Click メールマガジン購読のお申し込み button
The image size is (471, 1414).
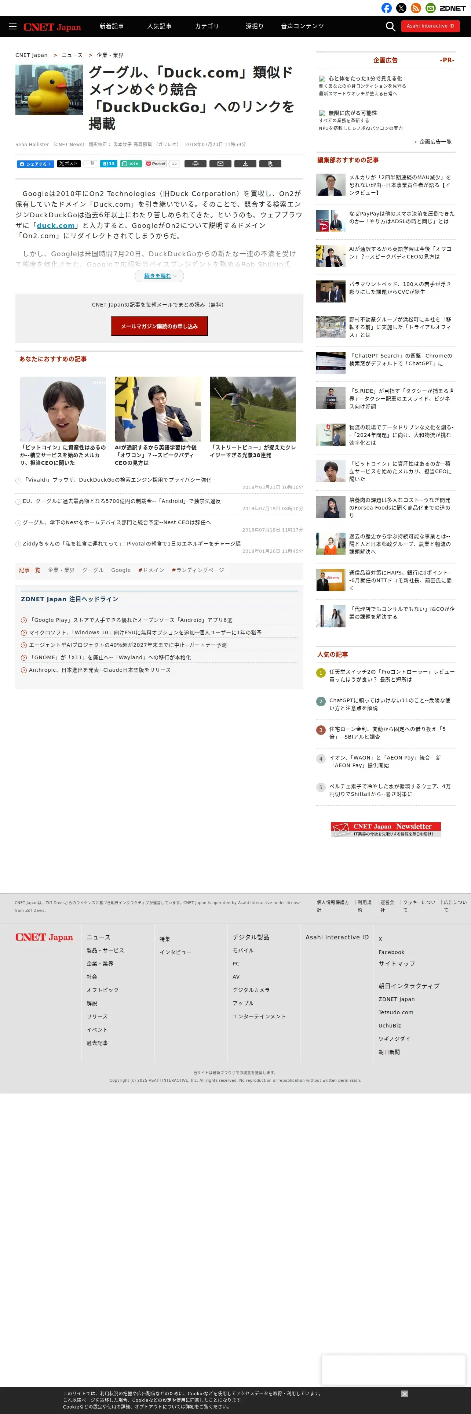point(159,326)
